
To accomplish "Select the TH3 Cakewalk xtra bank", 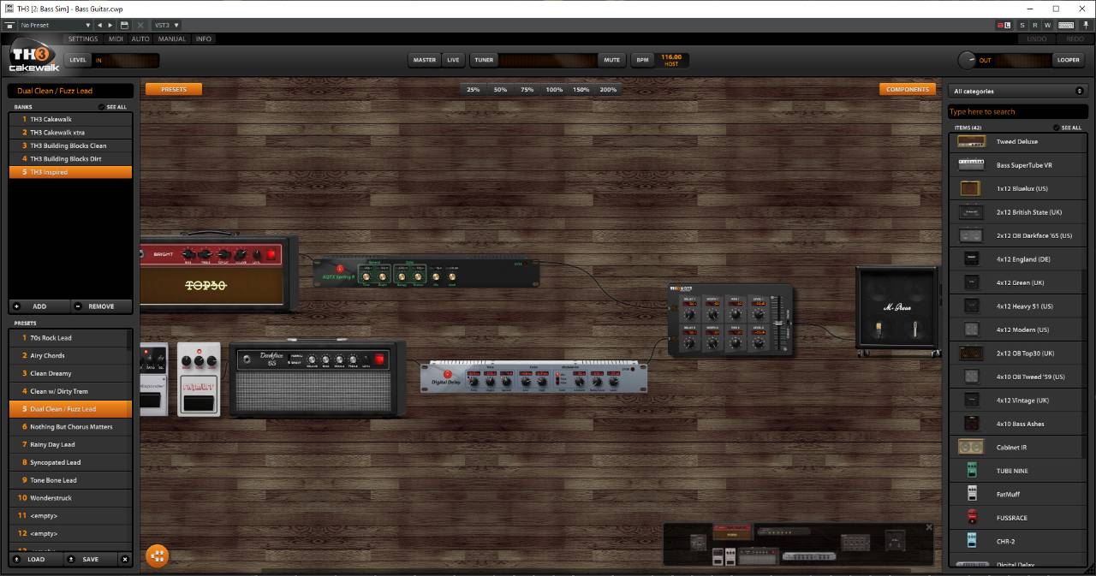I will (x=71, y=133).
